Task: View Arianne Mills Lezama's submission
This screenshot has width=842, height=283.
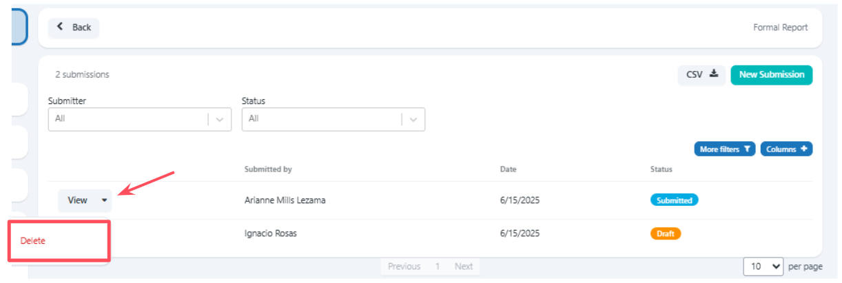Action: [x=77, y=200]
